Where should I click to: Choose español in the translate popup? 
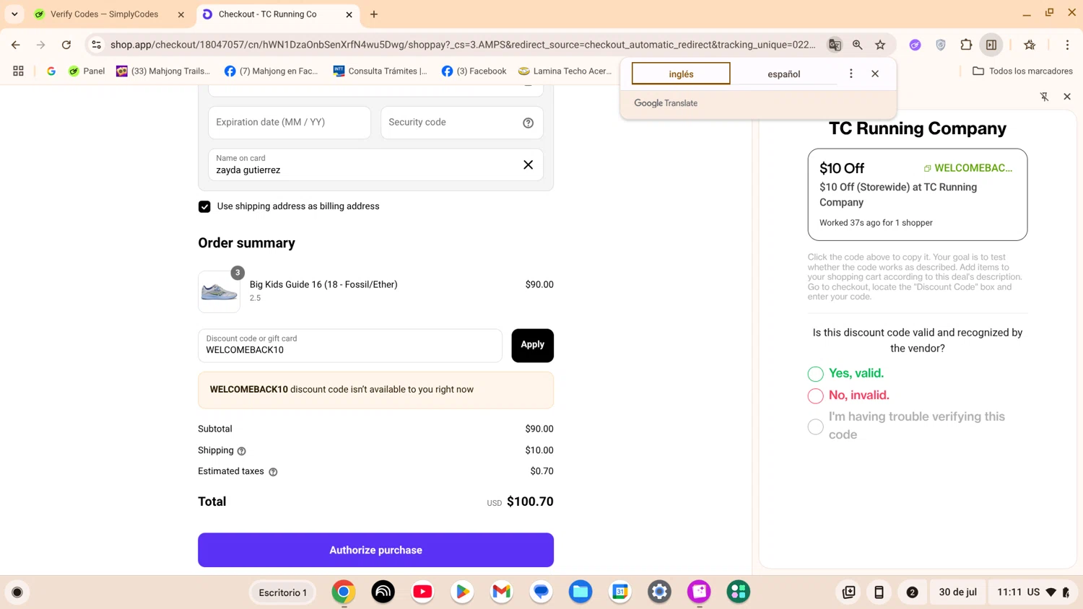point(783,74)
